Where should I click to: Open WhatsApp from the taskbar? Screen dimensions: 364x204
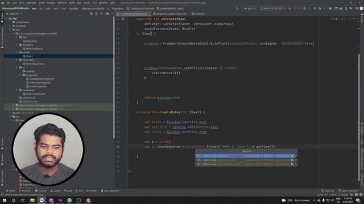(69, 200)
